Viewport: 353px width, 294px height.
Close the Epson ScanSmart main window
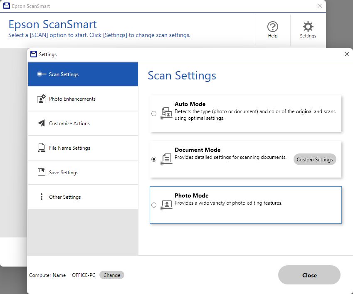click(319, 6)
